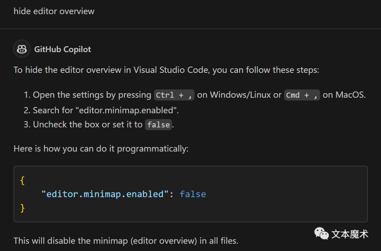Image resolution: width=381 pixels, height=251 pixels.
Task: Click the opening yellow brace in code block
Action: click(22, 181)
